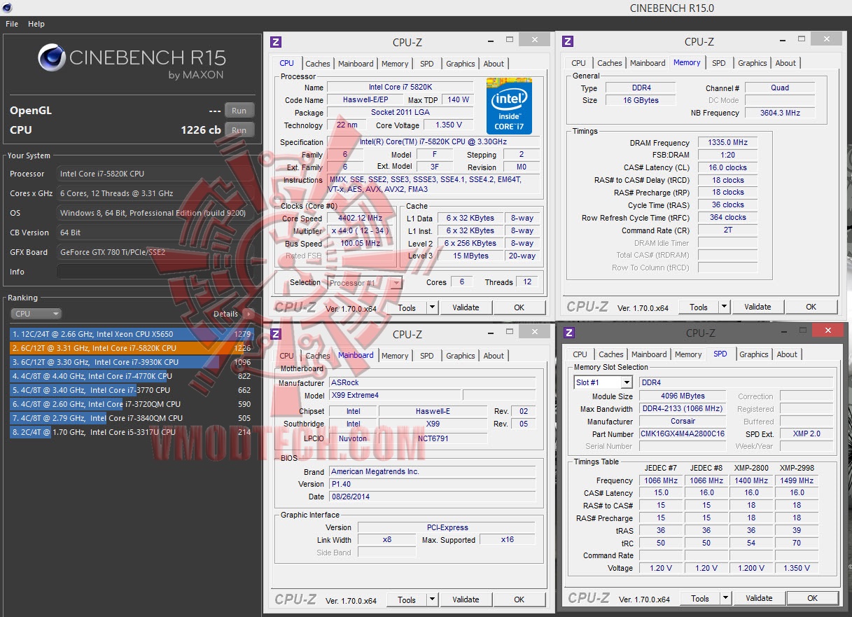Image resolution: width=852 pixels, height=617 pixels.
Task: Click the CPU-Z logo icon in SPD window
Action: pos(569,333)
